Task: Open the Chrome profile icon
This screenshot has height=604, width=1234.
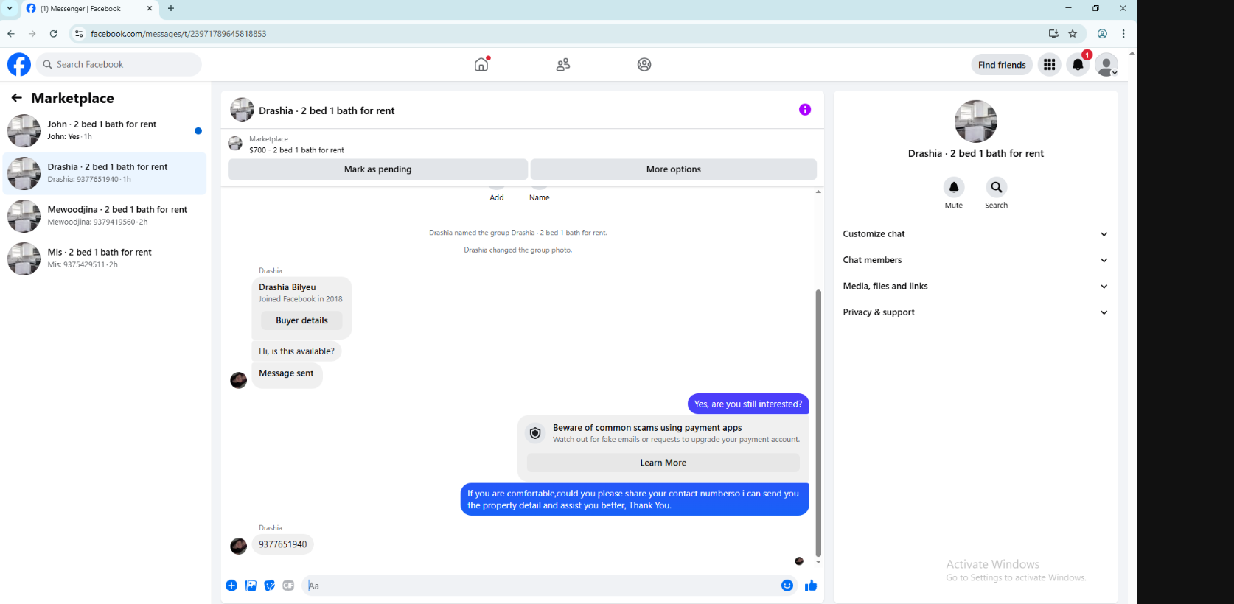Action: pyautogui.click(x=1102, y=34)
